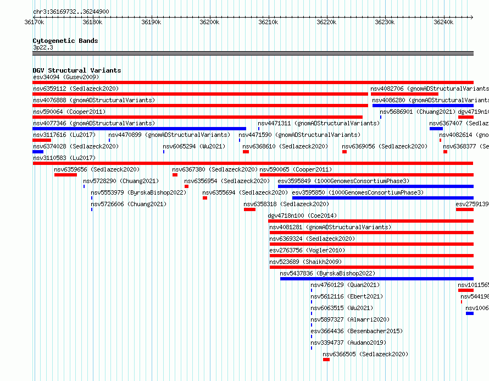The width and height of the screenshot is (489, 381).
Task: Click esv3664436 (Besenbacher2015) label
Action: click(357, 331)
